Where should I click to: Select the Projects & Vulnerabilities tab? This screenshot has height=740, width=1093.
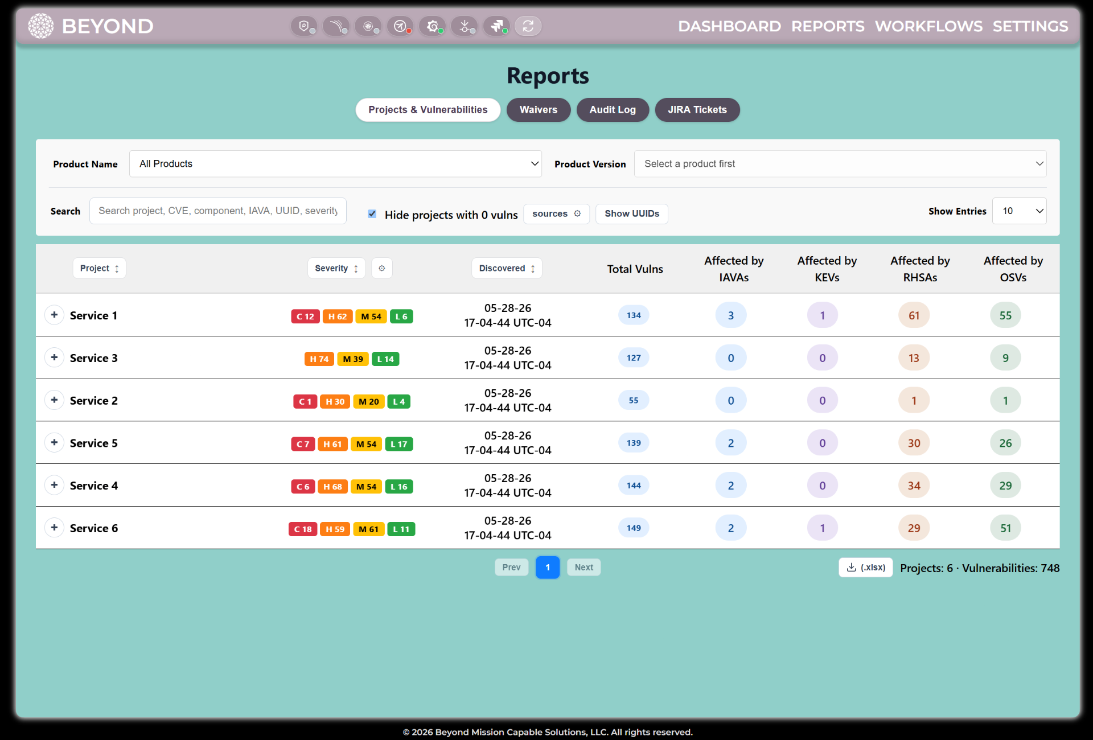pos(428,110)
